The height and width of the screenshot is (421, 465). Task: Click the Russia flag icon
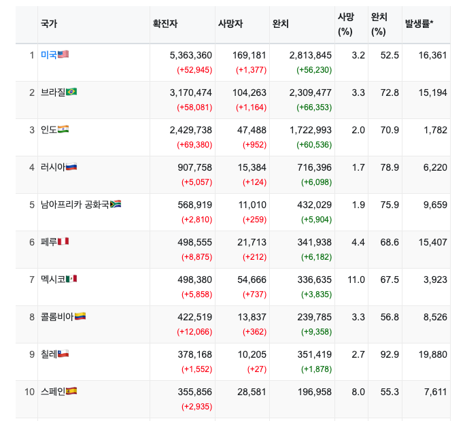click(71, 167)
